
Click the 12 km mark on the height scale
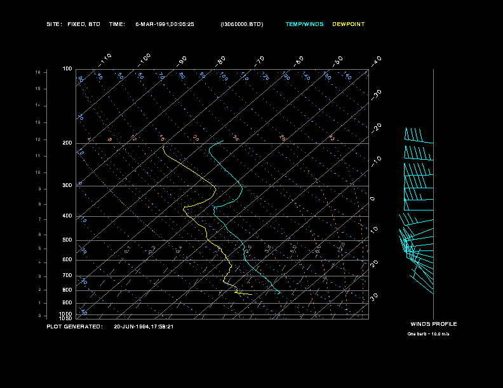pyautogui.click(x=38, y=139)
